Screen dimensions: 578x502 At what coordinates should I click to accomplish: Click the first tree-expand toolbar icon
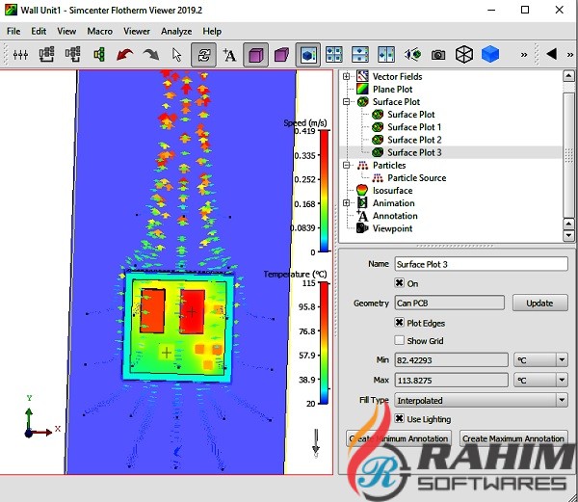click(47, 55)
